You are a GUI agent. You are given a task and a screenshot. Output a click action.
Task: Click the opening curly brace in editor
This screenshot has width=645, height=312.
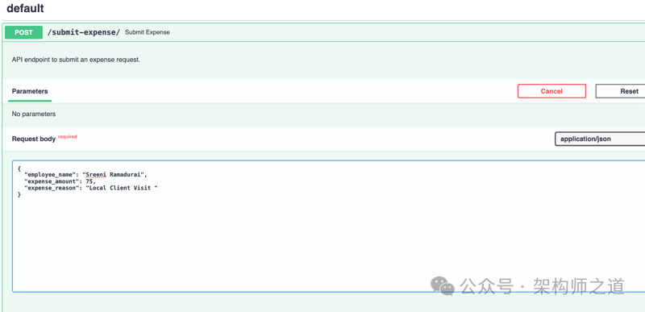point(19,168)
